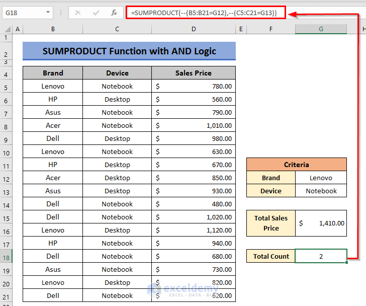Image resolution: width=366 pixels, height=306 pixels.
Task: Click the Sales Price header cell
Action: [x=194, y=73]
